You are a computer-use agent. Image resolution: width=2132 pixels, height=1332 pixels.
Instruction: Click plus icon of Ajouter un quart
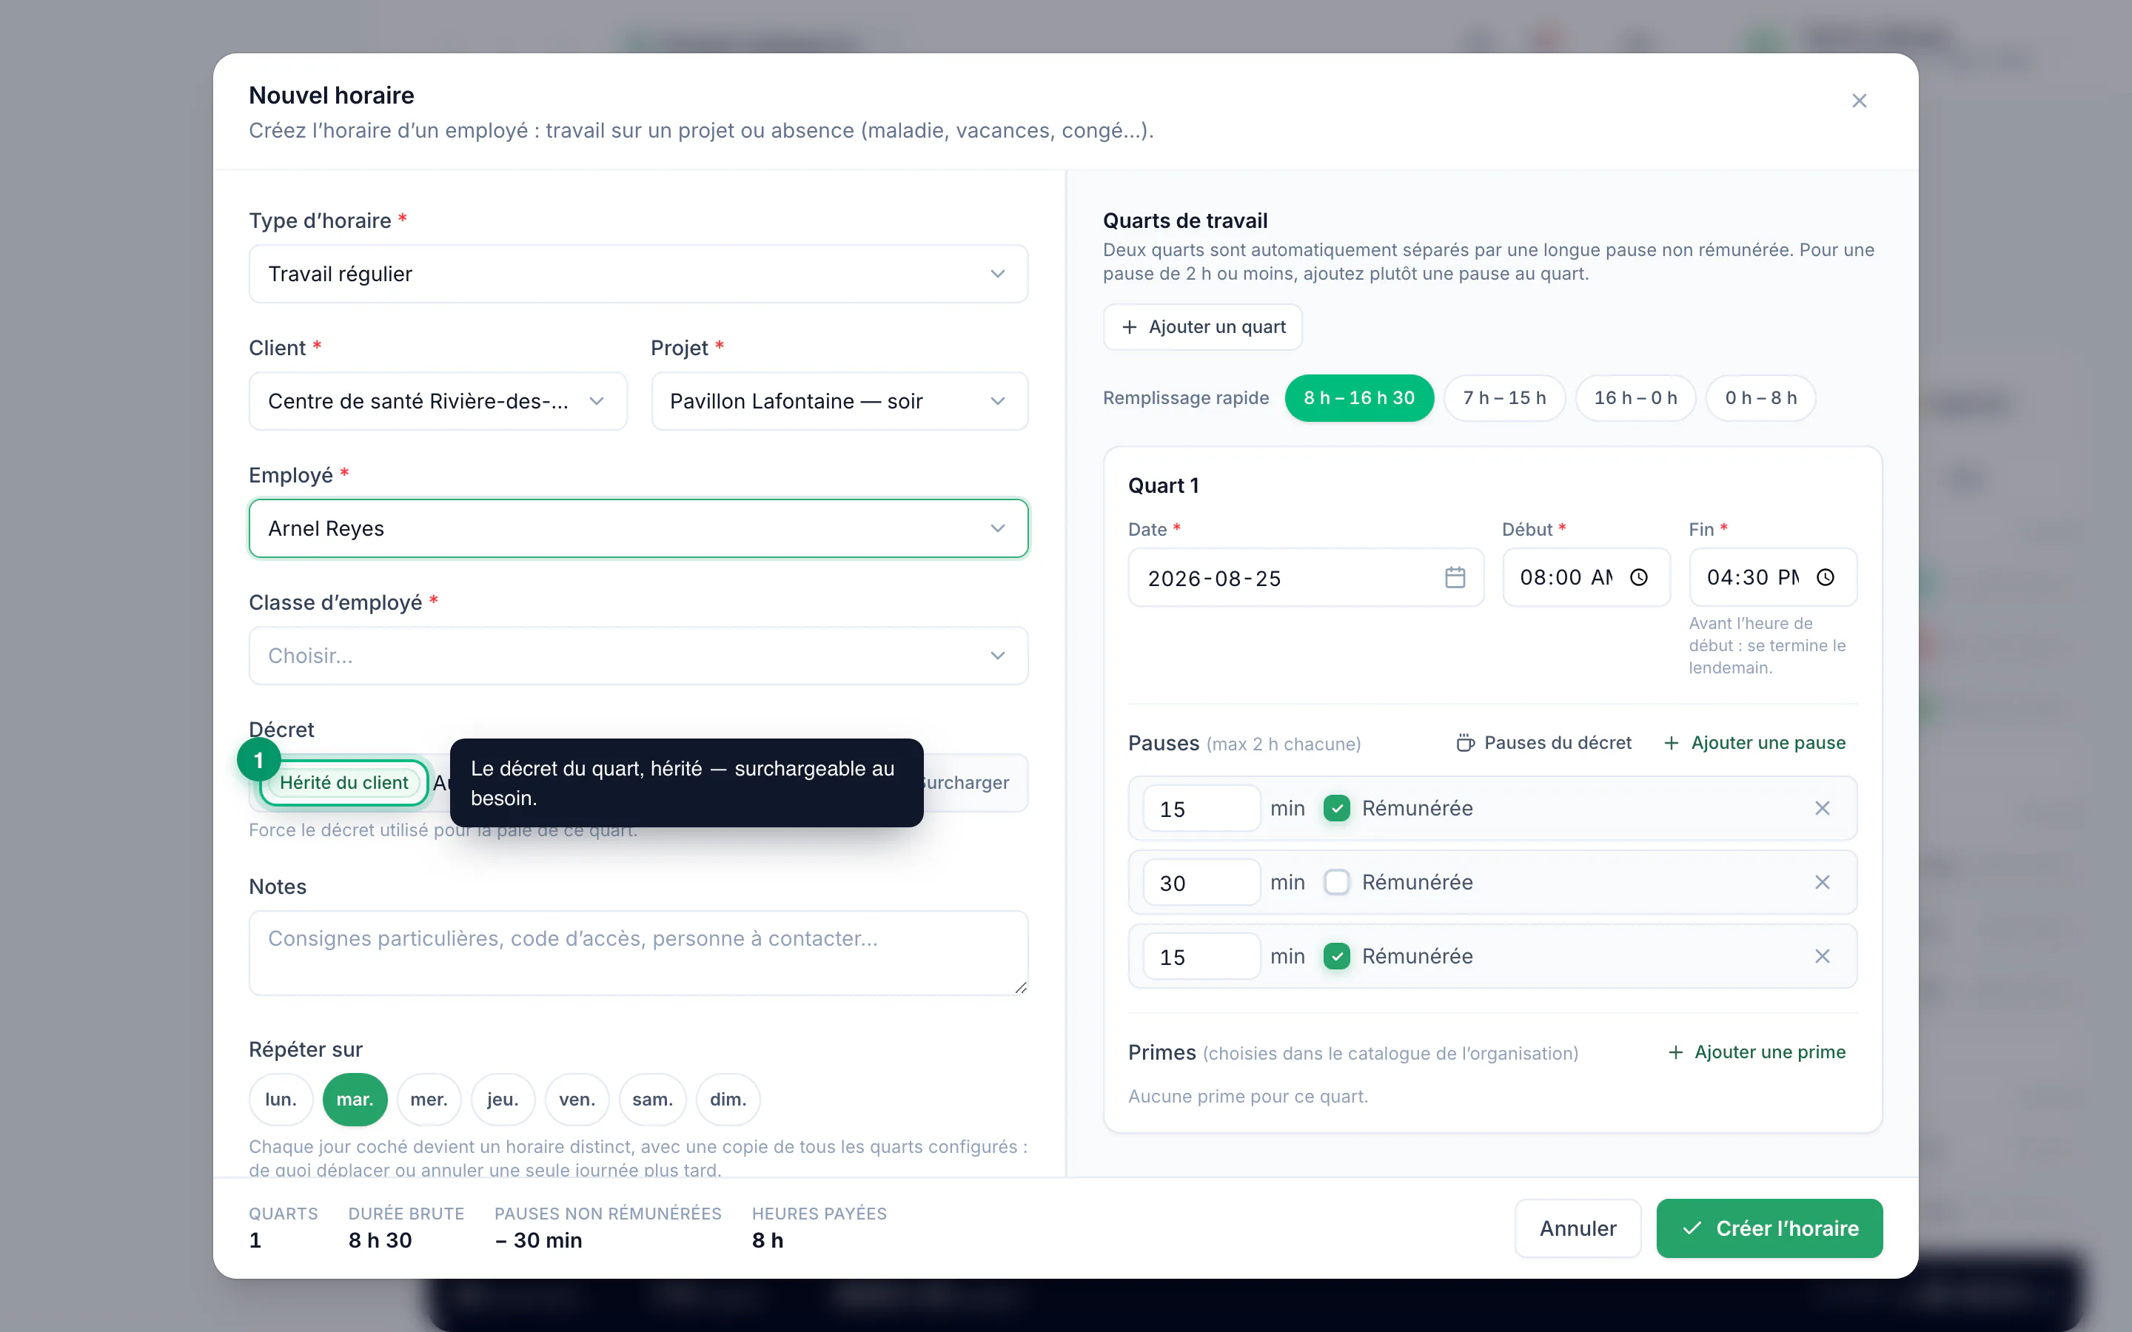pyautogui.click(x=1130, y=327)
